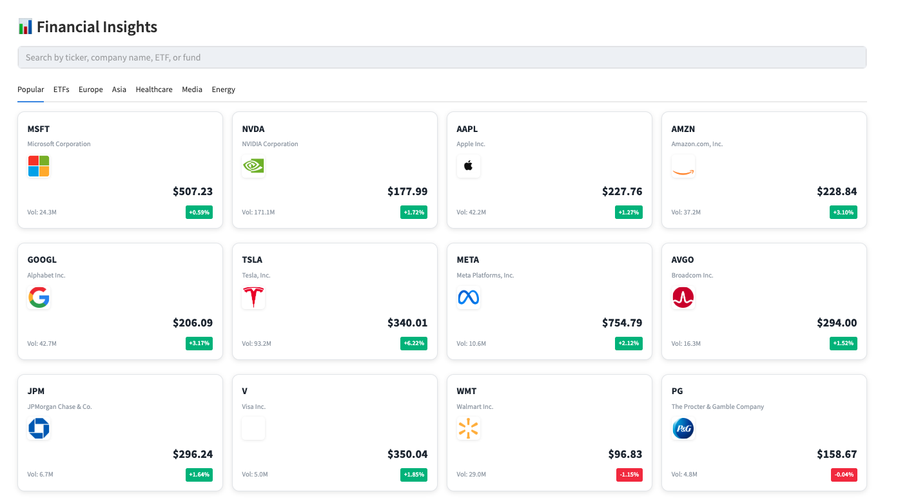Open the MSFT ticker heading
Screen dimensions: 898x501
(x=39, y=129)
